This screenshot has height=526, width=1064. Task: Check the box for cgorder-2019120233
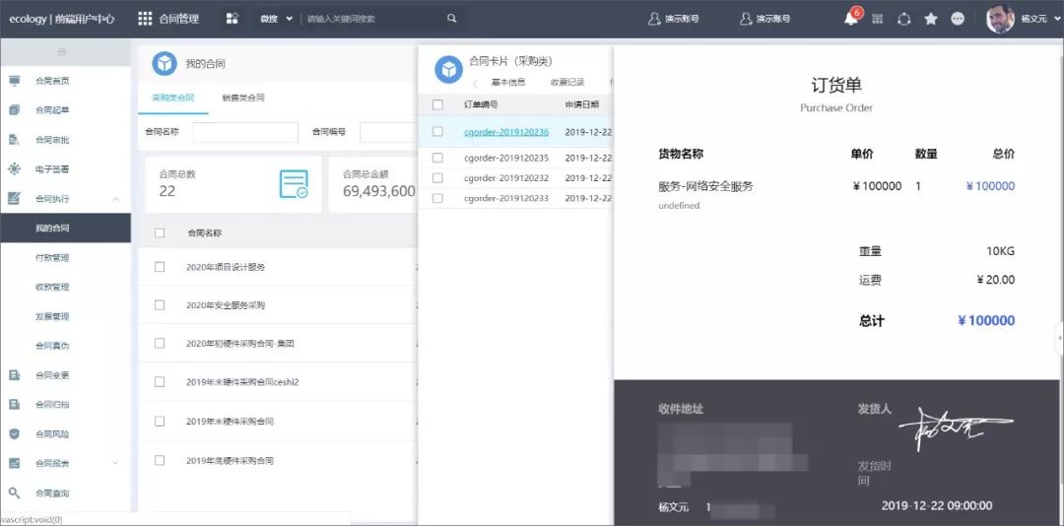[437, 198]
